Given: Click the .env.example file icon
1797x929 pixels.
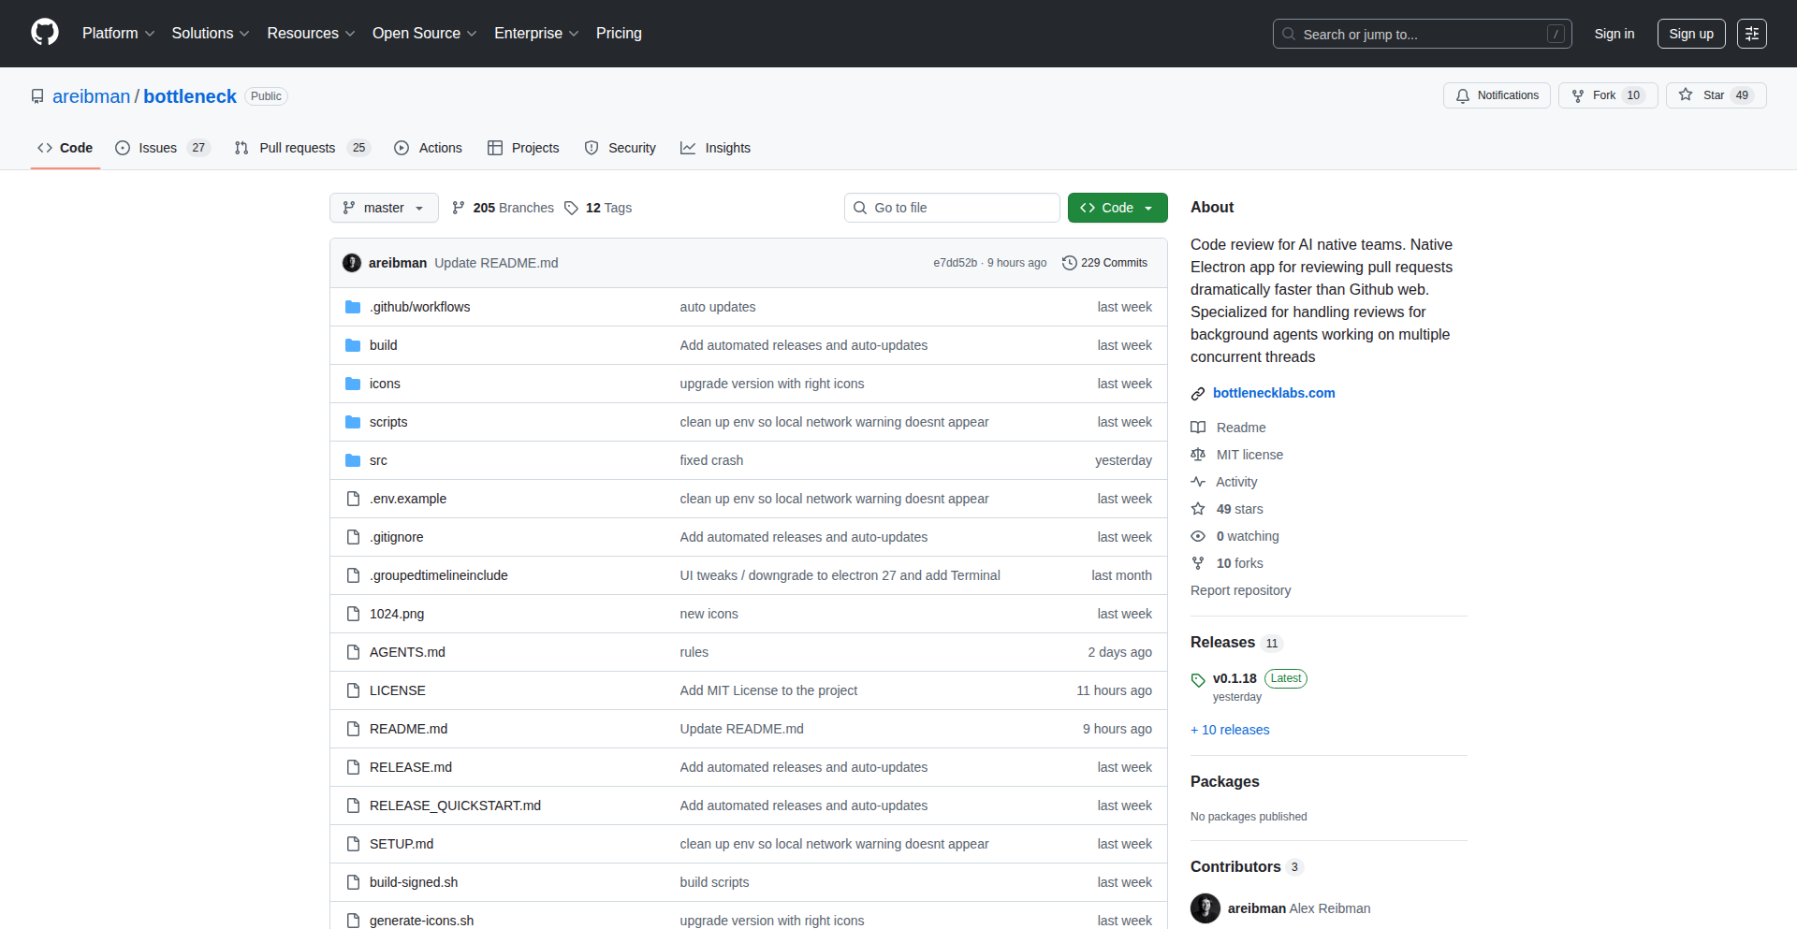Looking at the screenshot, I should click(x=353, y=499).
